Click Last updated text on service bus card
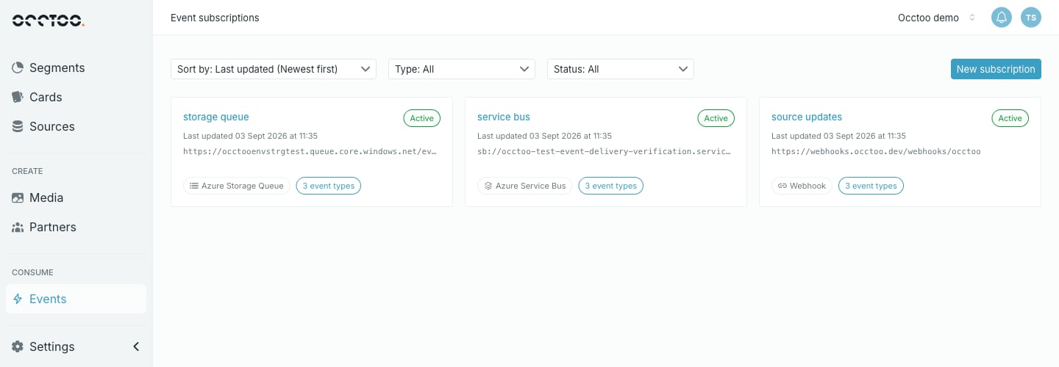 click(x=544, y=136)
